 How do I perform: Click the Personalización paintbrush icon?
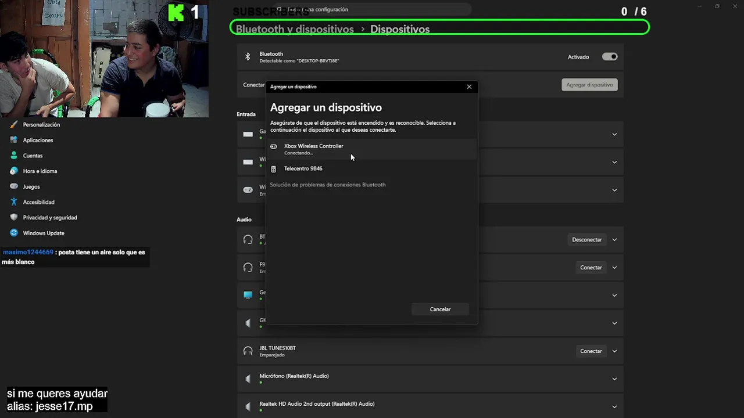[14, 124]
